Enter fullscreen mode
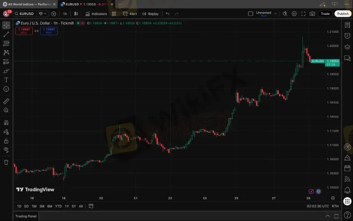The image size is (353, 221). 303,14
